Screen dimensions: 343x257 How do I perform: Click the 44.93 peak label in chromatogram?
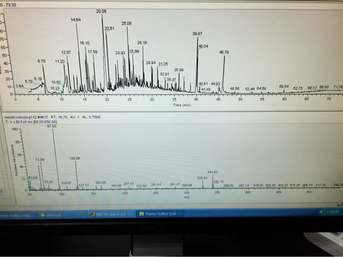coord(215,84)
